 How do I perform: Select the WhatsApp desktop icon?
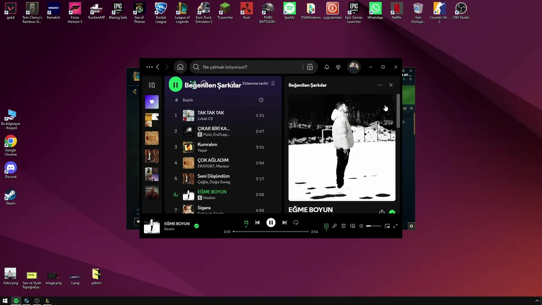tap(375, 11)
